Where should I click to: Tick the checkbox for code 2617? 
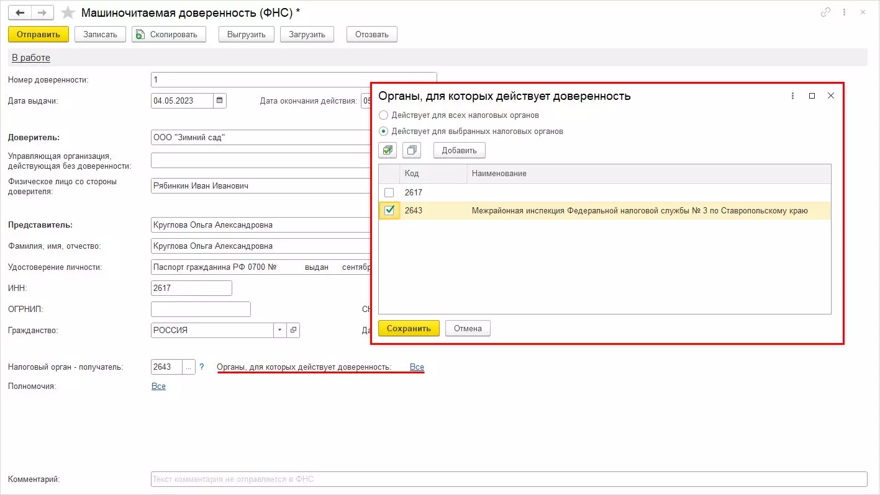389,193
